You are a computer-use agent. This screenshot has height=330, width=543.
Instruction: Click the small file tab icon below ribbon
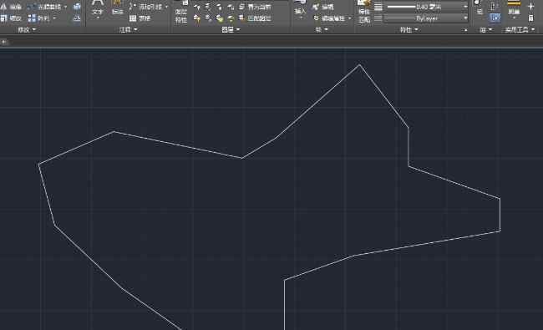point(4,42)
